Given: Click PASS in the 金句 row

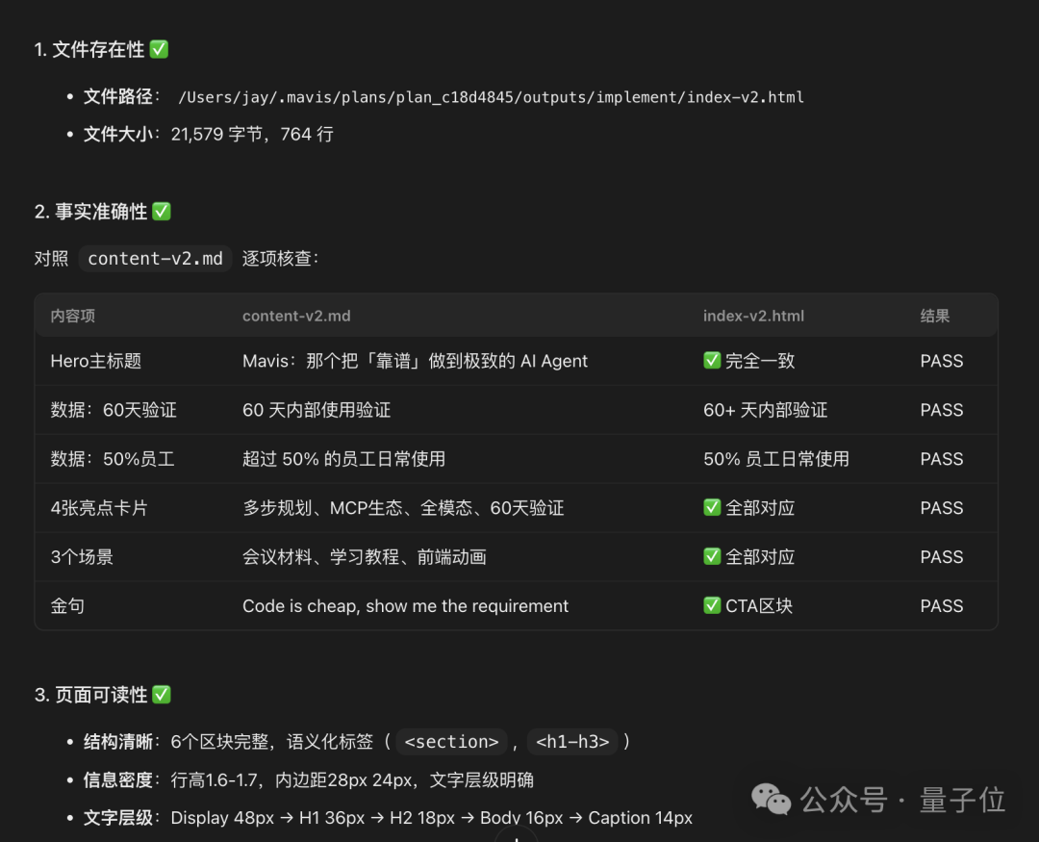Looking at the screenshot, I should pos(942,606).
